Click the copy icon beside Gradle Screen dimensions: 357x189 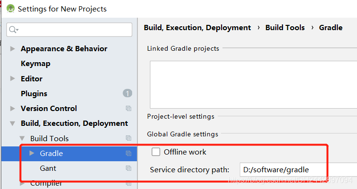coord(128,154)
